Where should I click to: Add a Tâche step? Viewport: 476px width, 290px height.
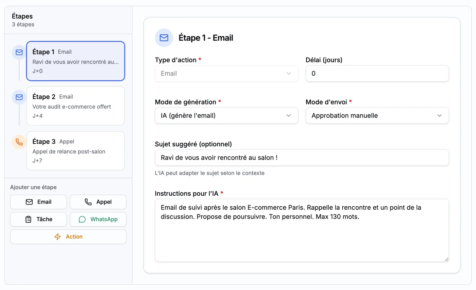(x=38, y=219)
